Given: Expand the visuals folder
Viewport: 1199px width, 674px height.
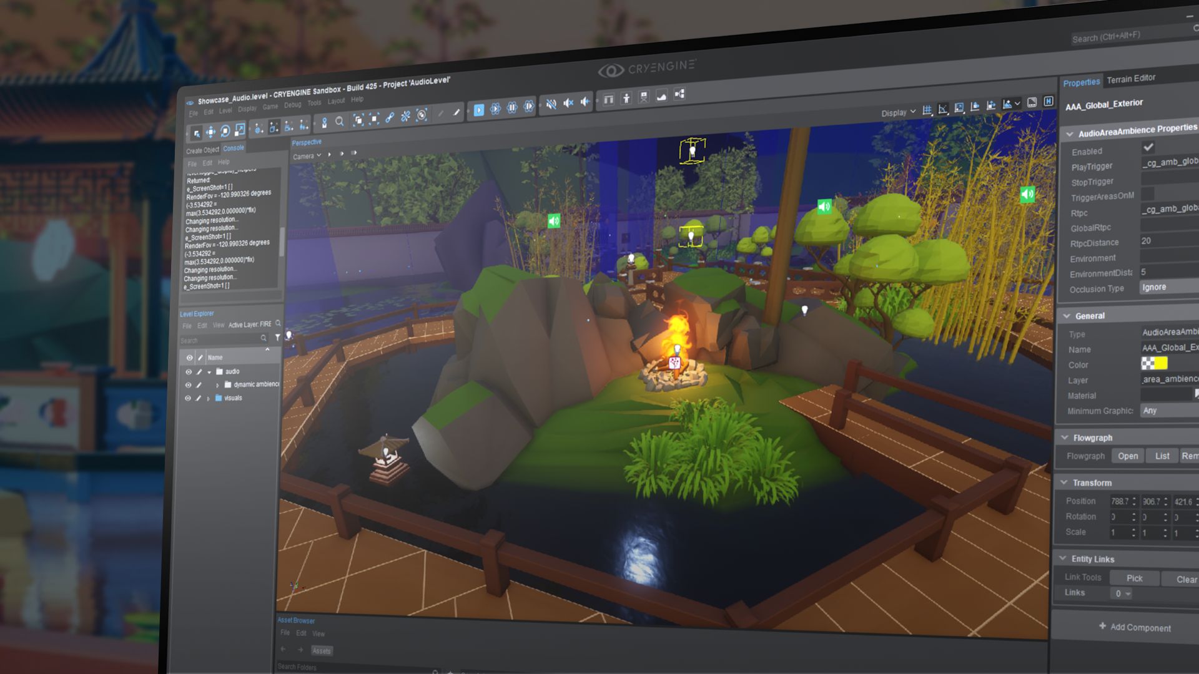Looking at the screenshot, I should click(208, 398).
